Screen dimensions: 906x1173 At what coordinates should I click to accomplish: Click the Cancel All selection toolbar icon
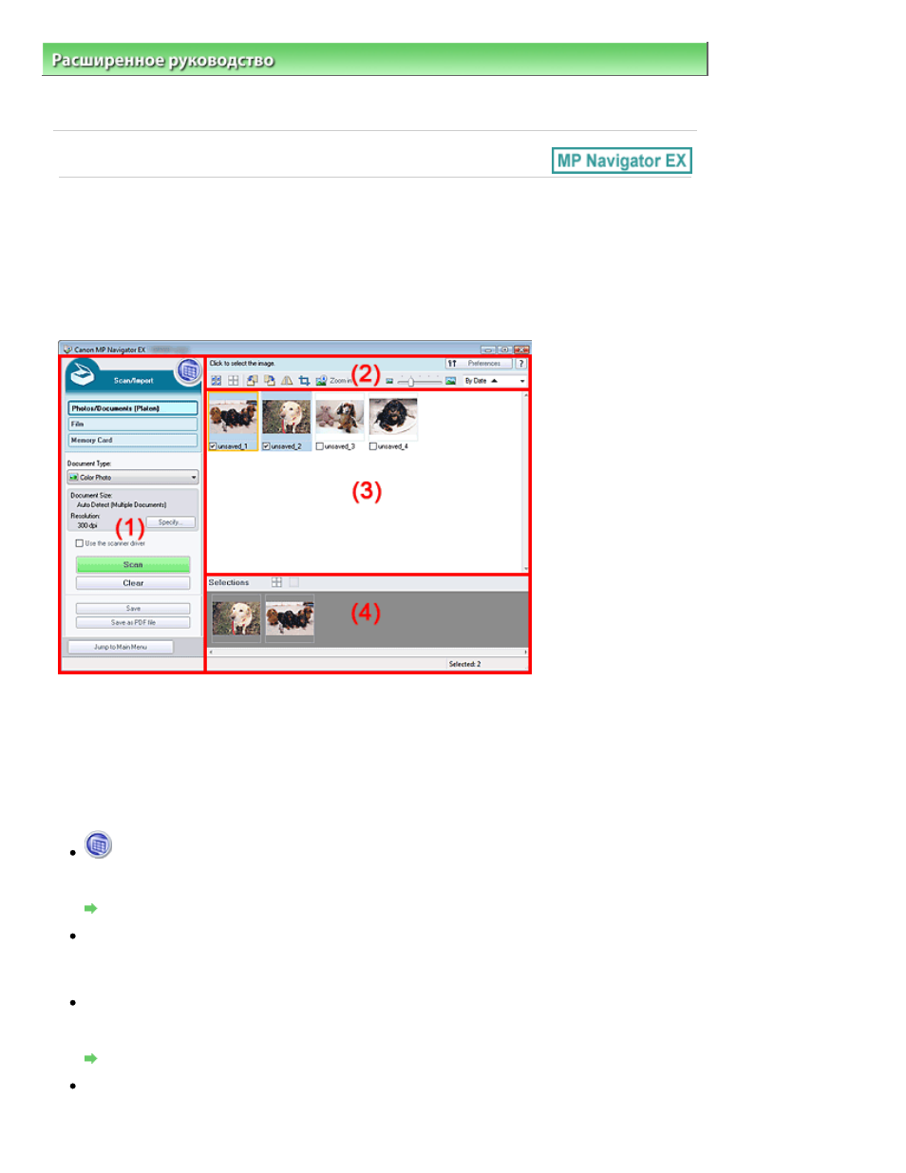[234, 380]
